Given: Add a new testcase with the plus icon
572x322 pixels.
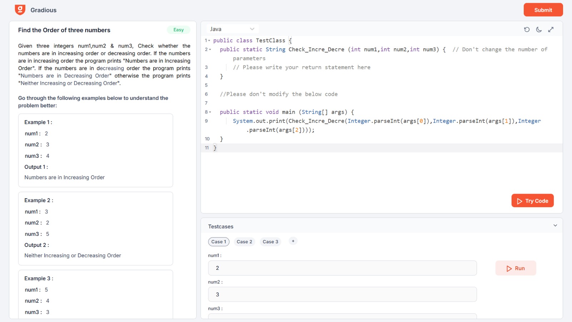Looking at the screenshot, I should 293,241.
